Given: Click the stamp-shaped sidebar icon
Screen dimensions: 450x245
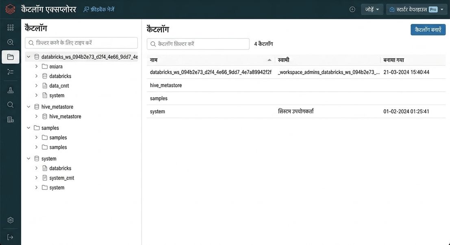Looking at the screenshot, I should click(10, 90).
